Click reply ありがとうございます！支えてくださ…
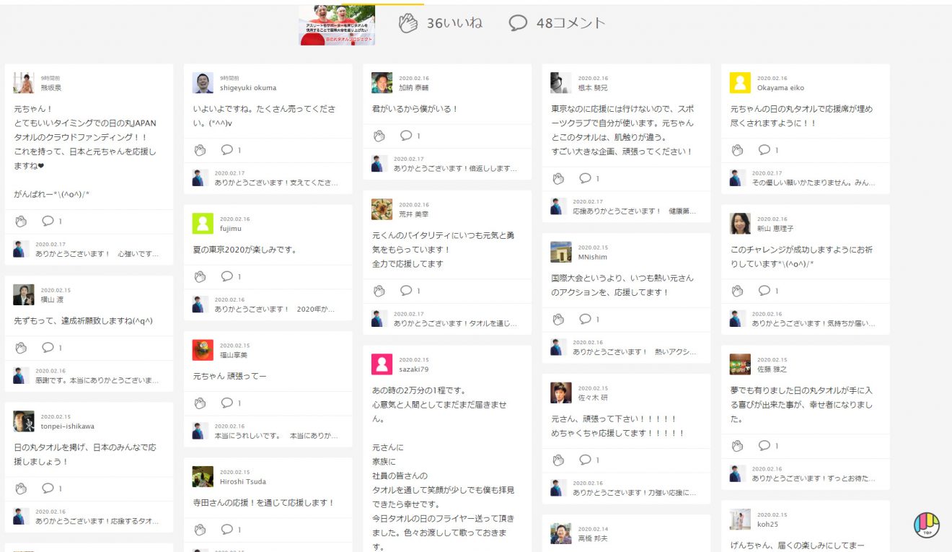Image resolution: width=952 pixels, height=552 pixels. pyautogui.click(x=276, y=183)
